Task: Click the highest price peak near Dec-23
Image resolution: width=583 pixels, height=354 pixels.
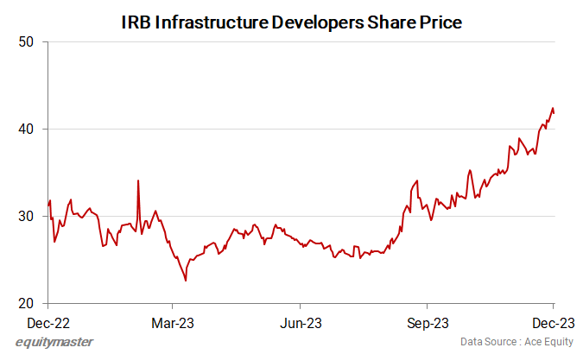Action: [x=553, y=109]
